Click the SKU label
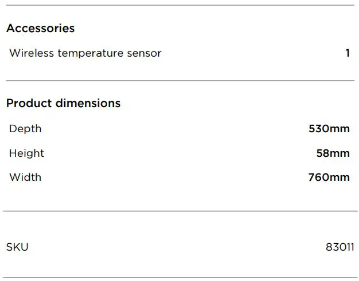The width and height of the screenshot is (359, 281). [x=17, y=247]
